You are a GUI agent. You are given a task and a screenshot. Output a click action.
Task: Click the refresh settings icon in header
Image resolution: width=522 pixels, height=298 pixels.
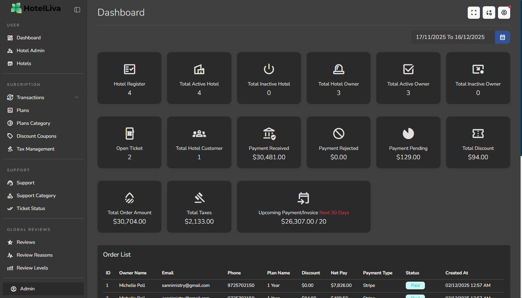click(489, 13)
